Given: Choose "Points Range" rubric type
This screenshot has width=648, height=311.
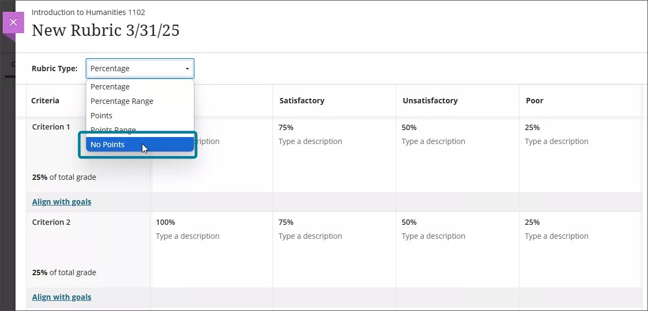Looking at the screenshot, I should 113,129.
